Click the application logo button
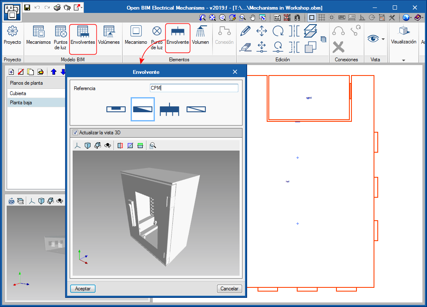This screenshot has width=427, height=307. click(x=12, y=12)
